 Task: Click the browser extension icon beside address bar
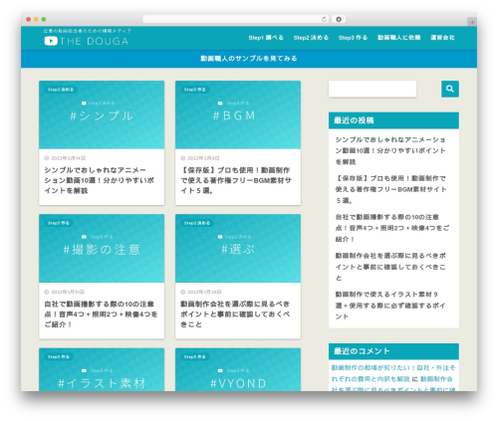click(x=339, y=20)
